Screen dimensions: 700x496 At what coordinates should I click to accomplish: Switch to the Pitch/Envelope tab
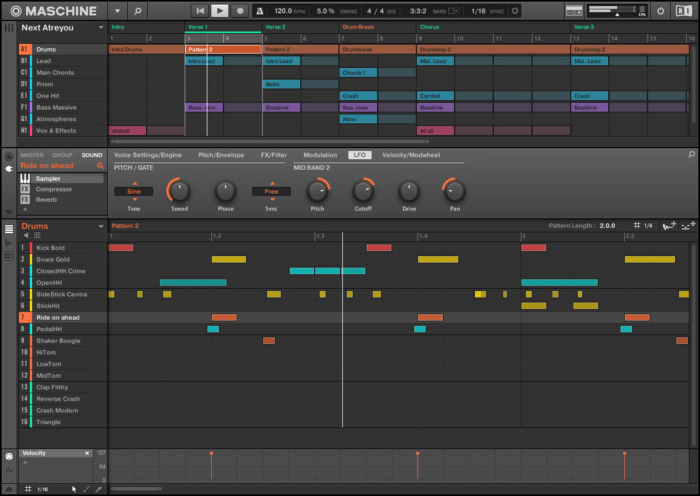pos(221,155)
